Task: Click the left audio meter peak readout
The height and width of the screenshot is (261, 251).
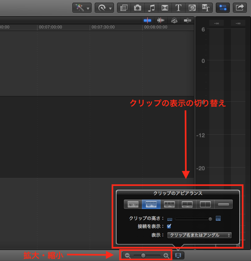Action: click(217, 23)
